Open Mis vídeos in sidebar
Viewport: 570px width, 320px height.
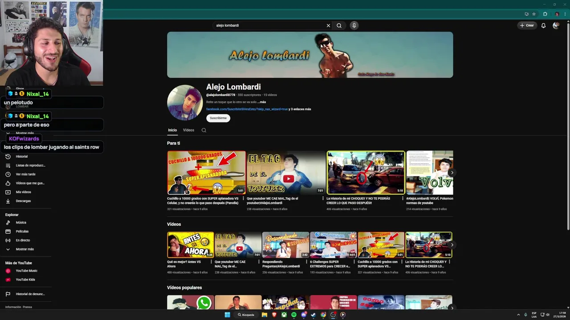(x=18, y=192)
